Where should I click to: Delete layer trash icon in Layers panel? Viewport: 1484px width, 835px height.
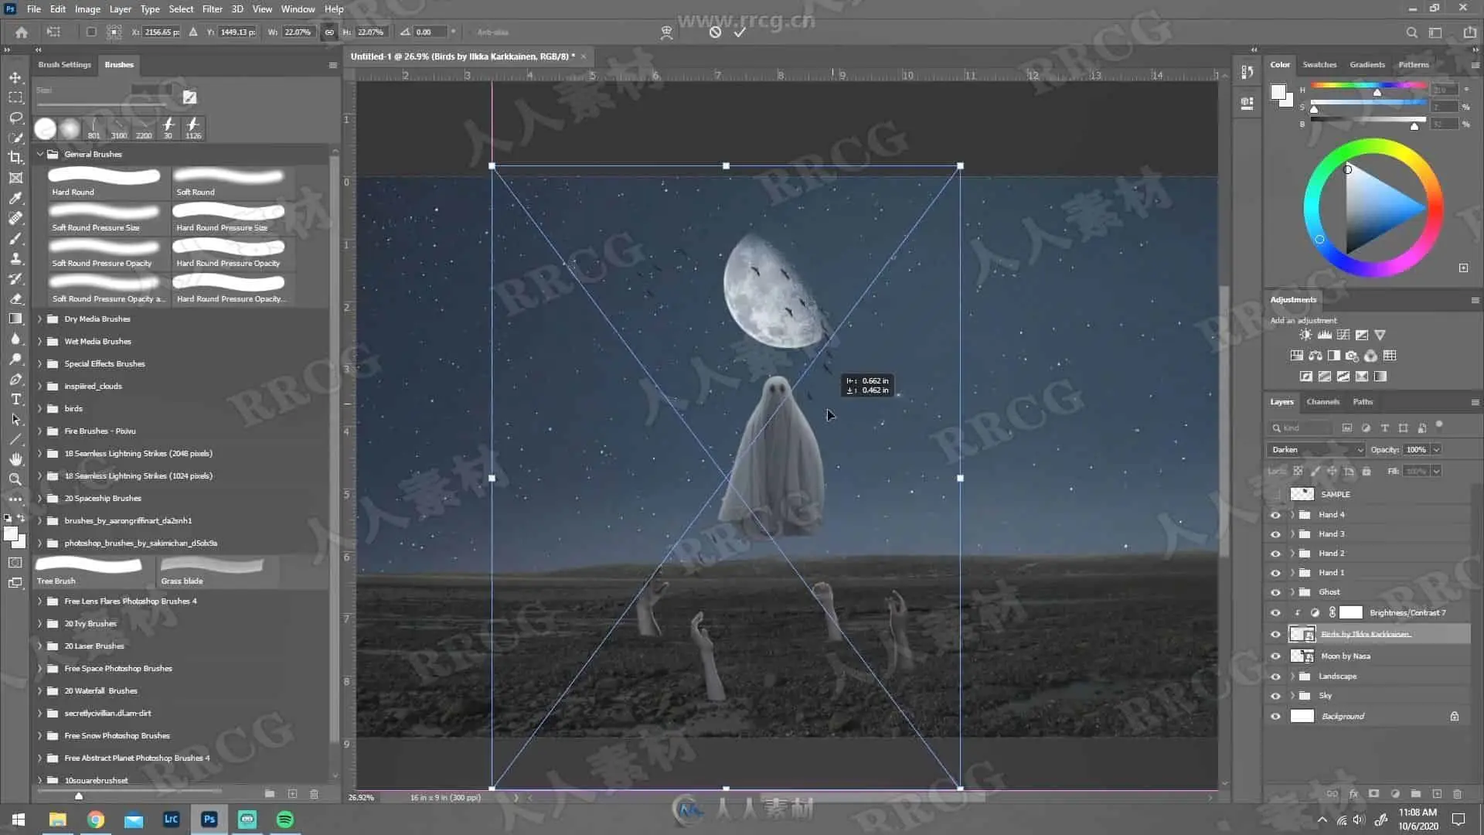coord(1457,794)
